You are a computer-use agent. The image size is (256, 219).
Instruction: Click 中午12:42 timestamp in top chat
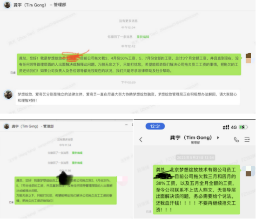pos(128,46)
